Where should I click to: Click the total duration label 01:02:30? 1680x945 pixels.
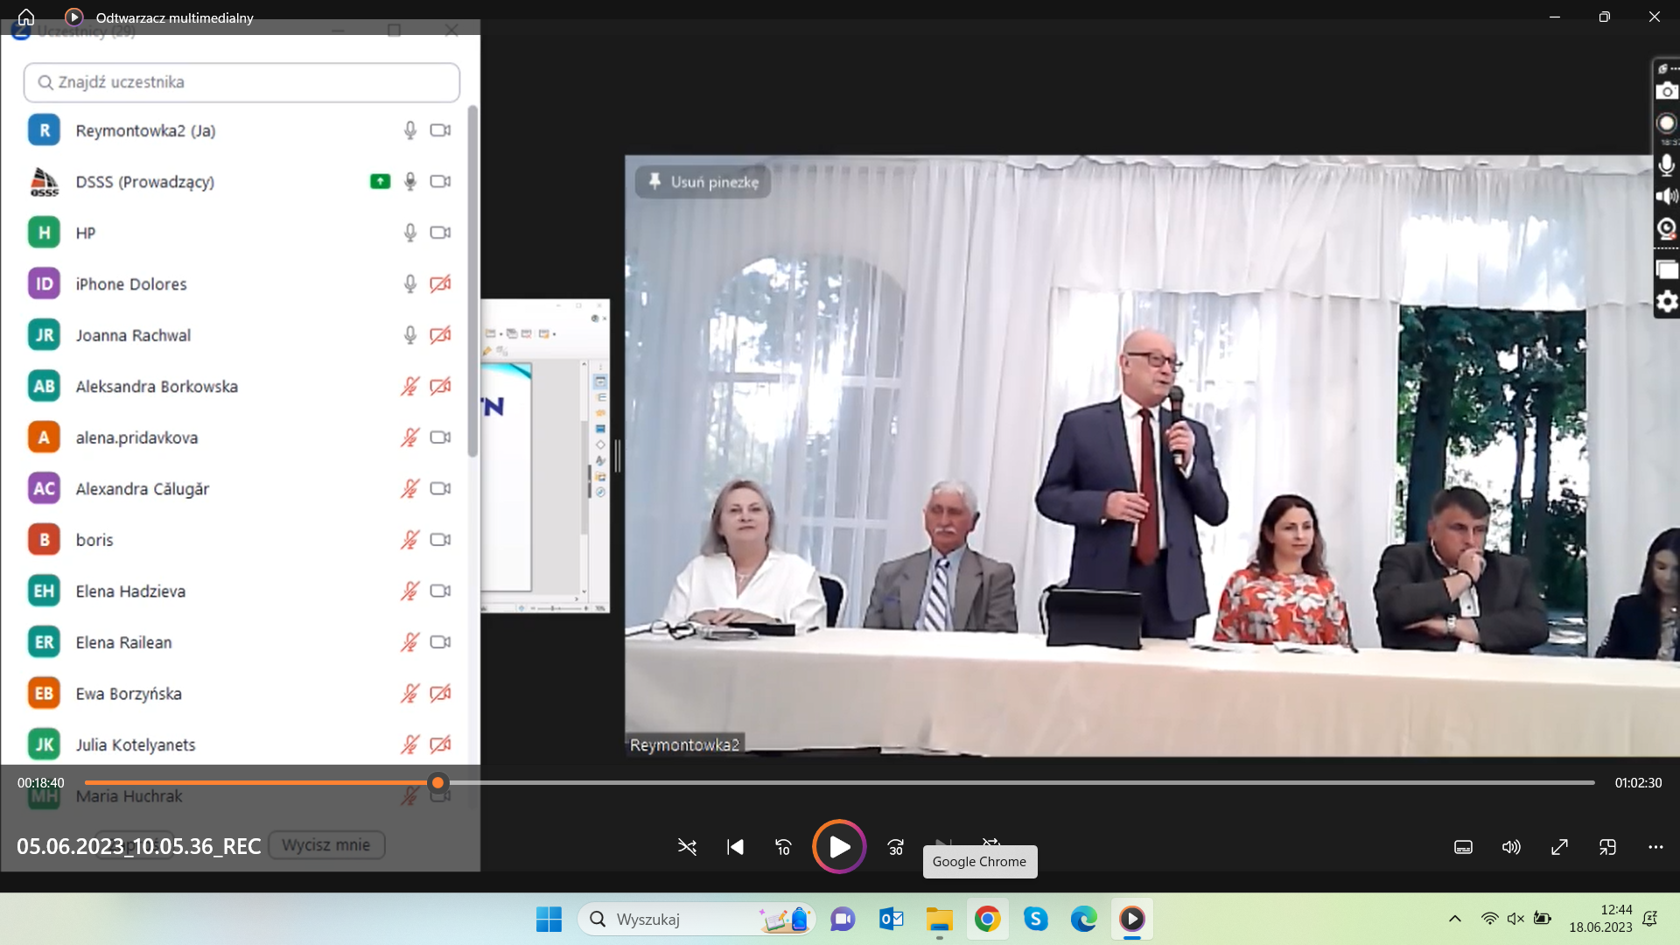(1638, 783)
